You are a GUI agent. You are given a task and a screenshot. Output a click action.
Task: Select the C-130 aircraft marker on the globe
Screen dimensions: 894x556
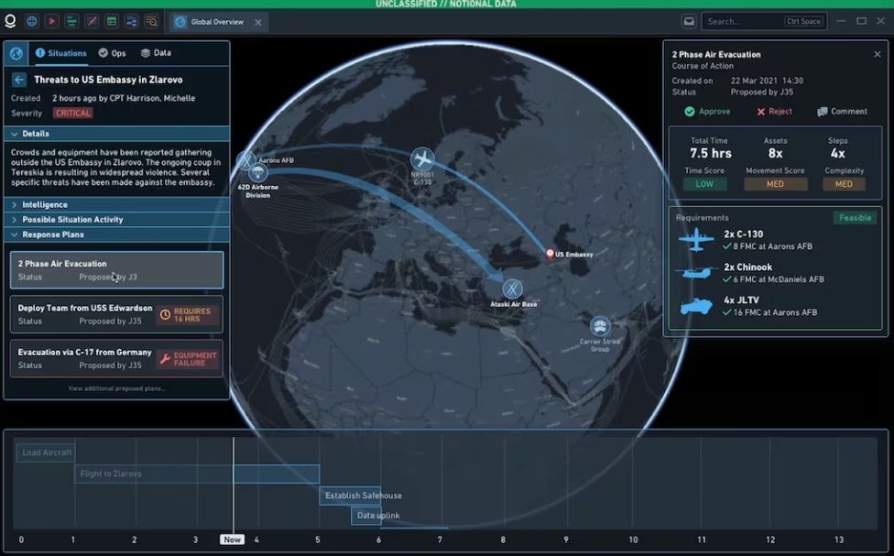point(422,158)
